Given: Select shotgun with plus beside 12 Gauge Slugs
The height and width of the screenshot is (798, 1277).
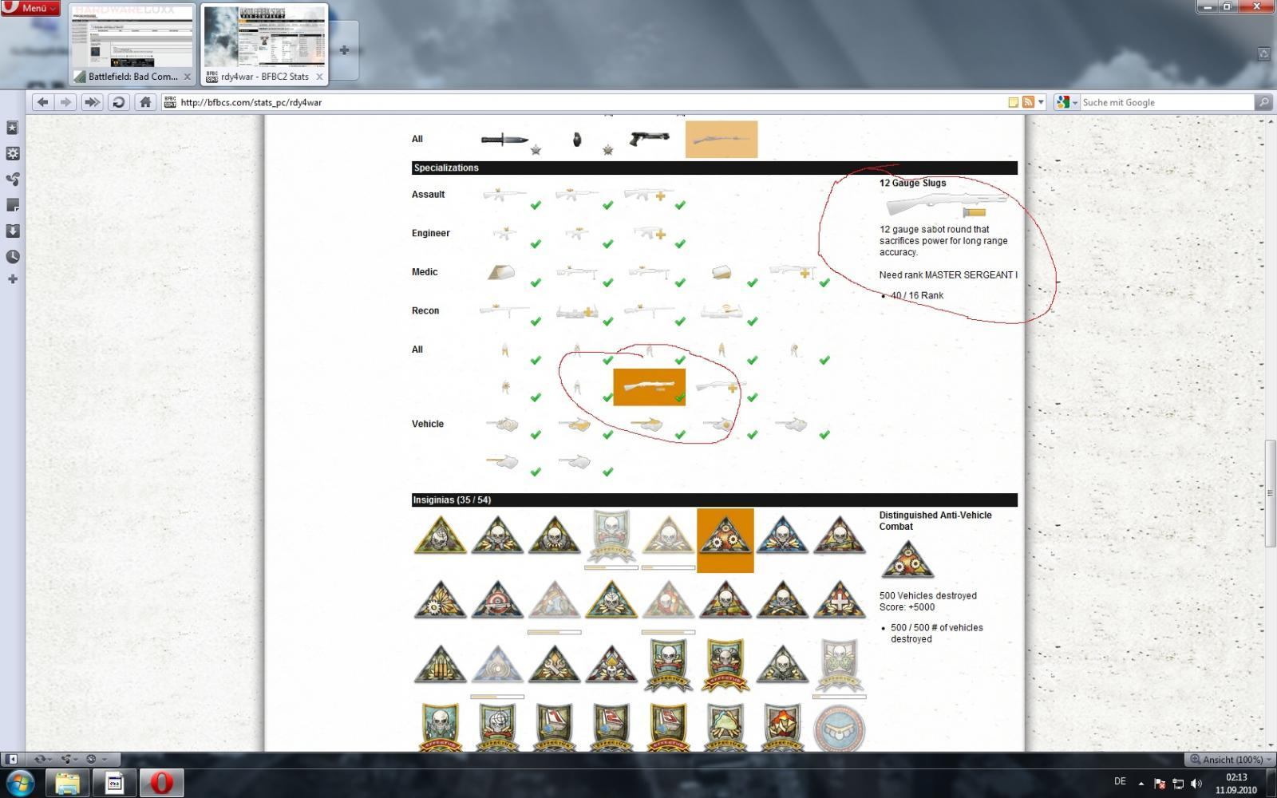Looking at the screenshot, I should (x=720, y=387).
